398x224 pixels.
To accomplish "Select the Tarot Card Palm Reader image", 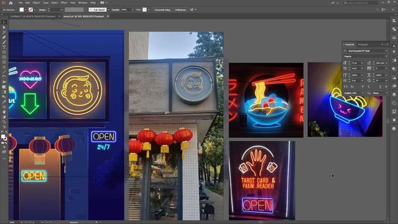I will pos(262,180).
